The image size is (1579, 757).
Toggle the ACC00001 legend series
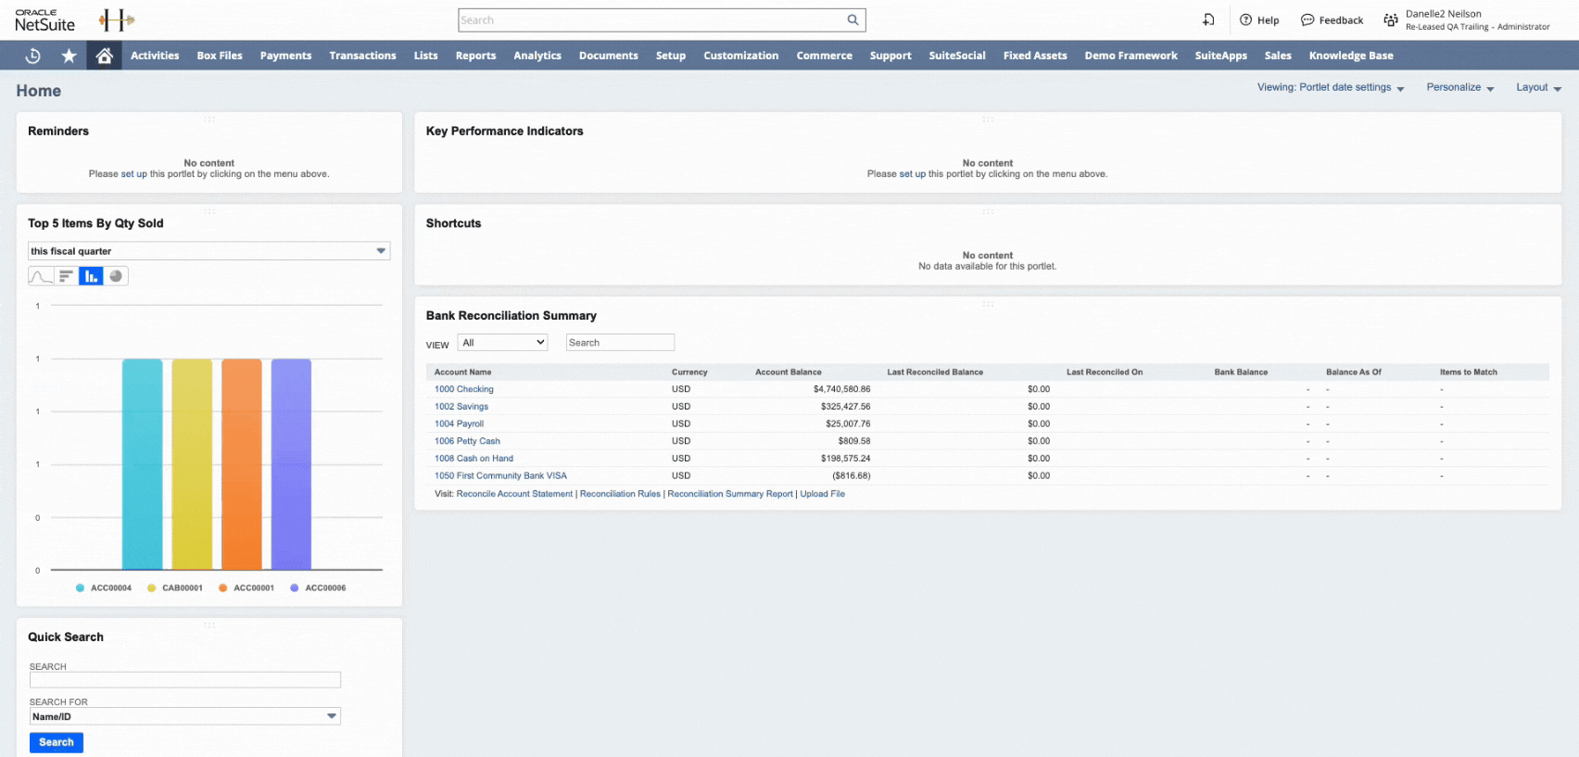click(x=246, y=587)
